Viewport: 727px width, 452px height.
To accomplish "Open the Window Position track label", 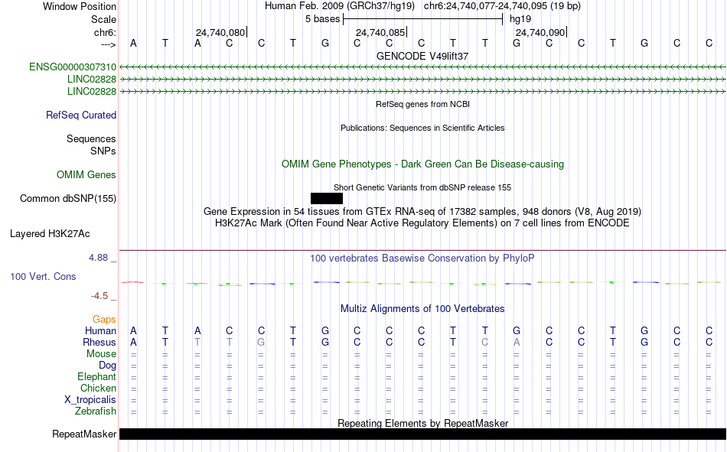I will pos(80,6).
